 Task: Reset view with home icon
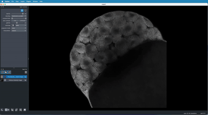click(x=25, y=110)
